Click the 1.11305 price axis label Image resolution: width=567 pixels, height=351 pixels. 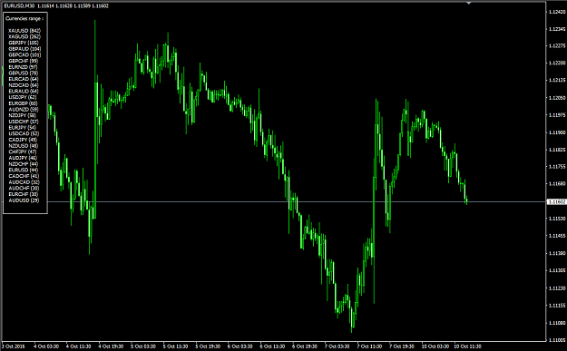point(557,271)
